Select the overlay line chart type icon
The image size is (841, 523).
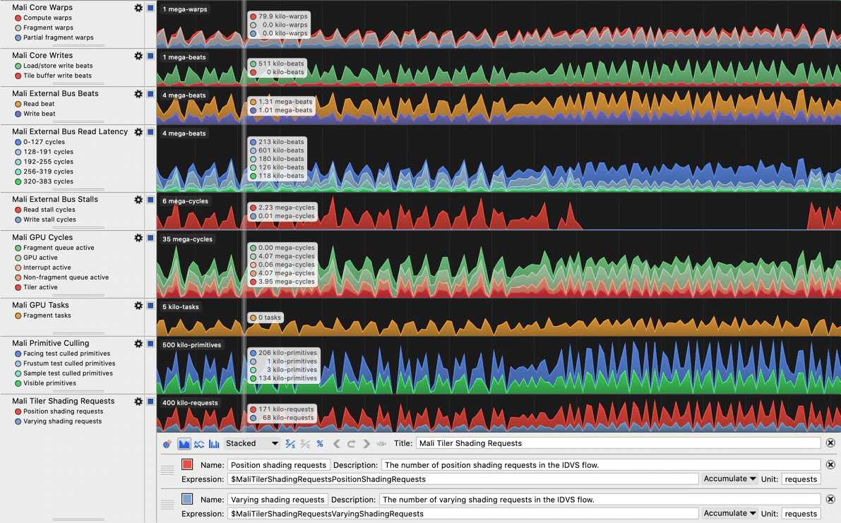[200, 443]
